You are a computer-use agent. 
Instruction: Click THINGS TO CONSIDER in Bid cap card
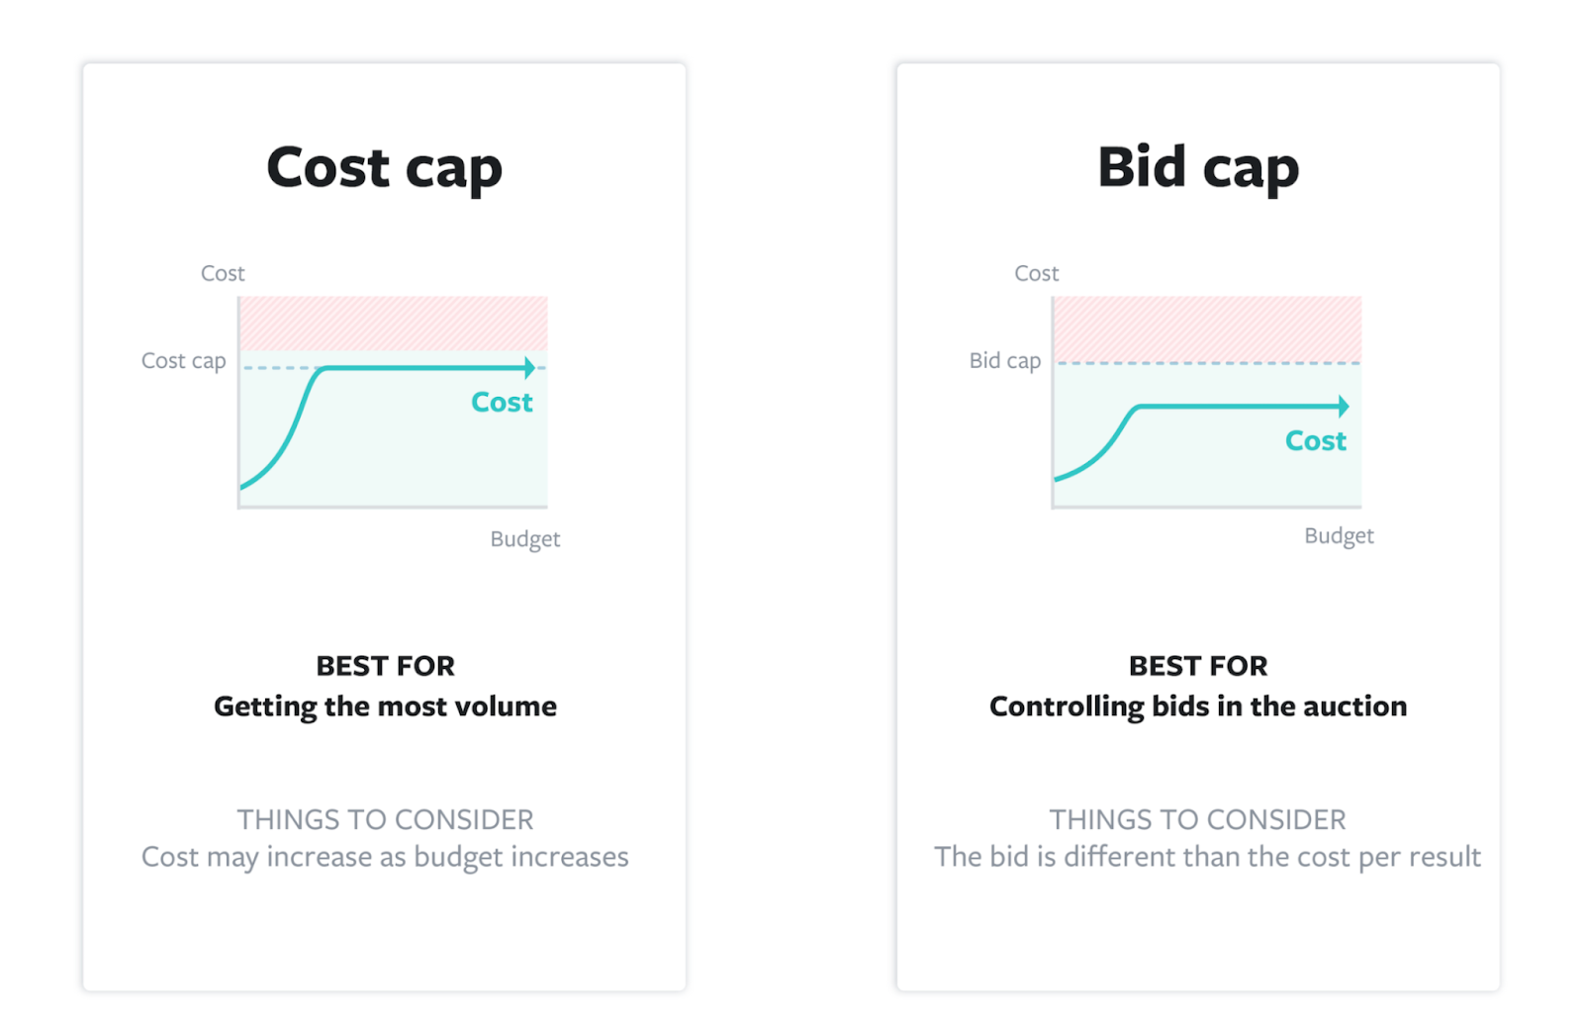pyautogui.click(x=1197, y=819)
